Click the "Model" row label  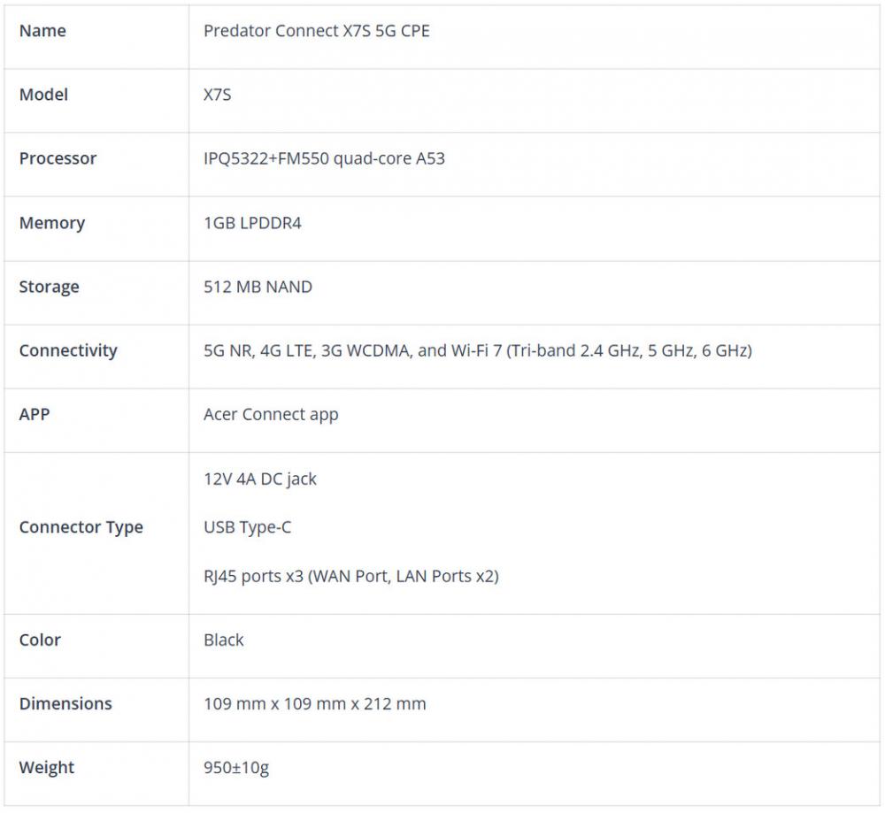(x=43, y=95)
